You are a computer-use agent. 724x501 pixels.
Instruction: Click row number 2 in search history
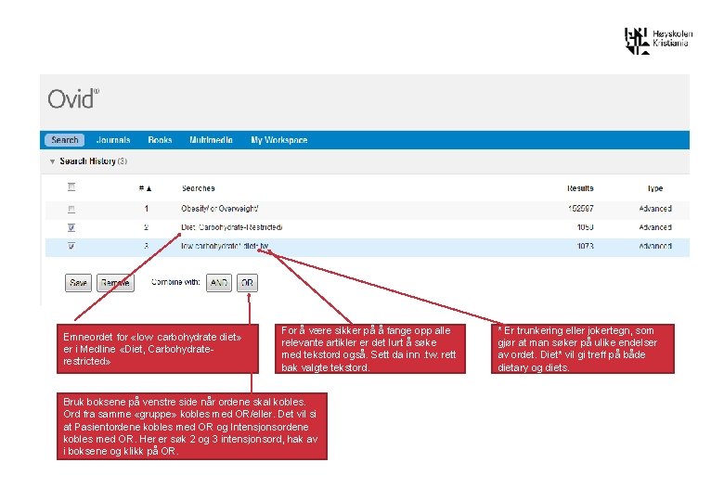point(147,227)
